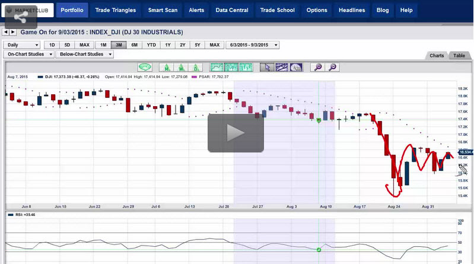Viewport: 474px width, 264px height.
Task: Toggle the 1Y time range
Action: tap(167, 45)
